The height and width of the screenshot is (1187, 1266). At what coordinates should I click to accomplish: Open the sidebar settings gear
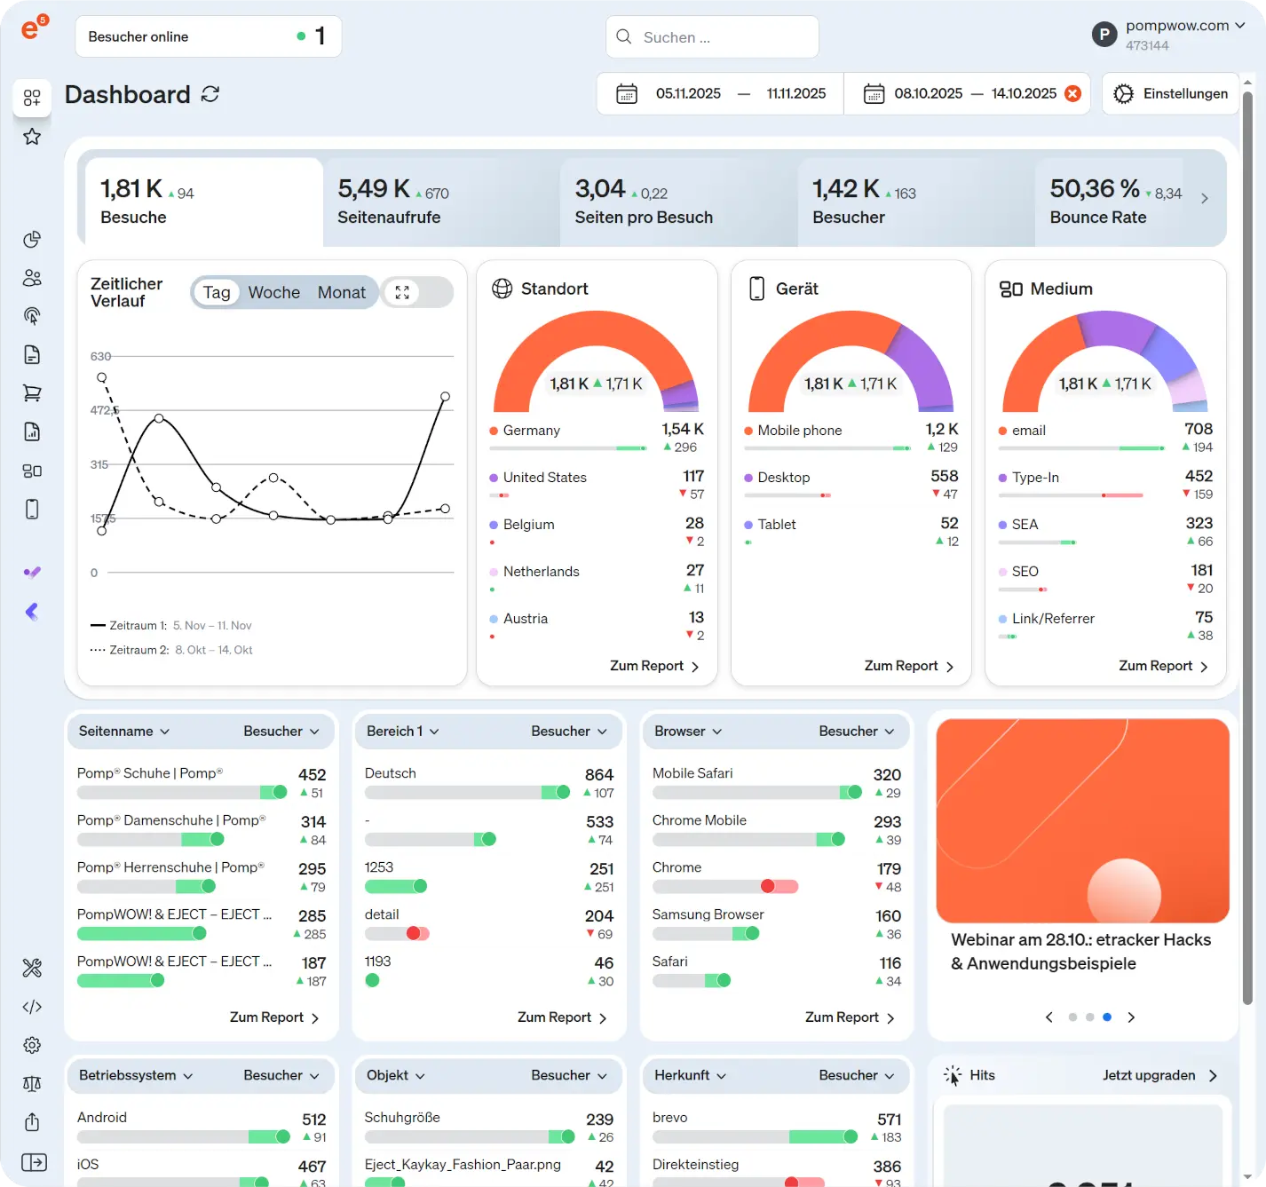point(32,1045)
